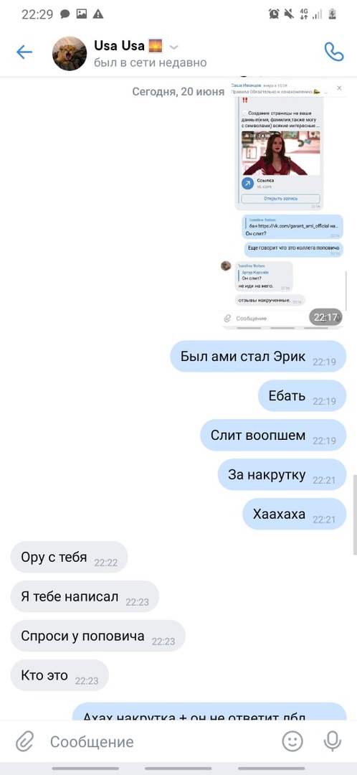The image size is (357, 775).
Task: Start a call with the phone icon
Action: pyautogui.click(x=334, y=52)
